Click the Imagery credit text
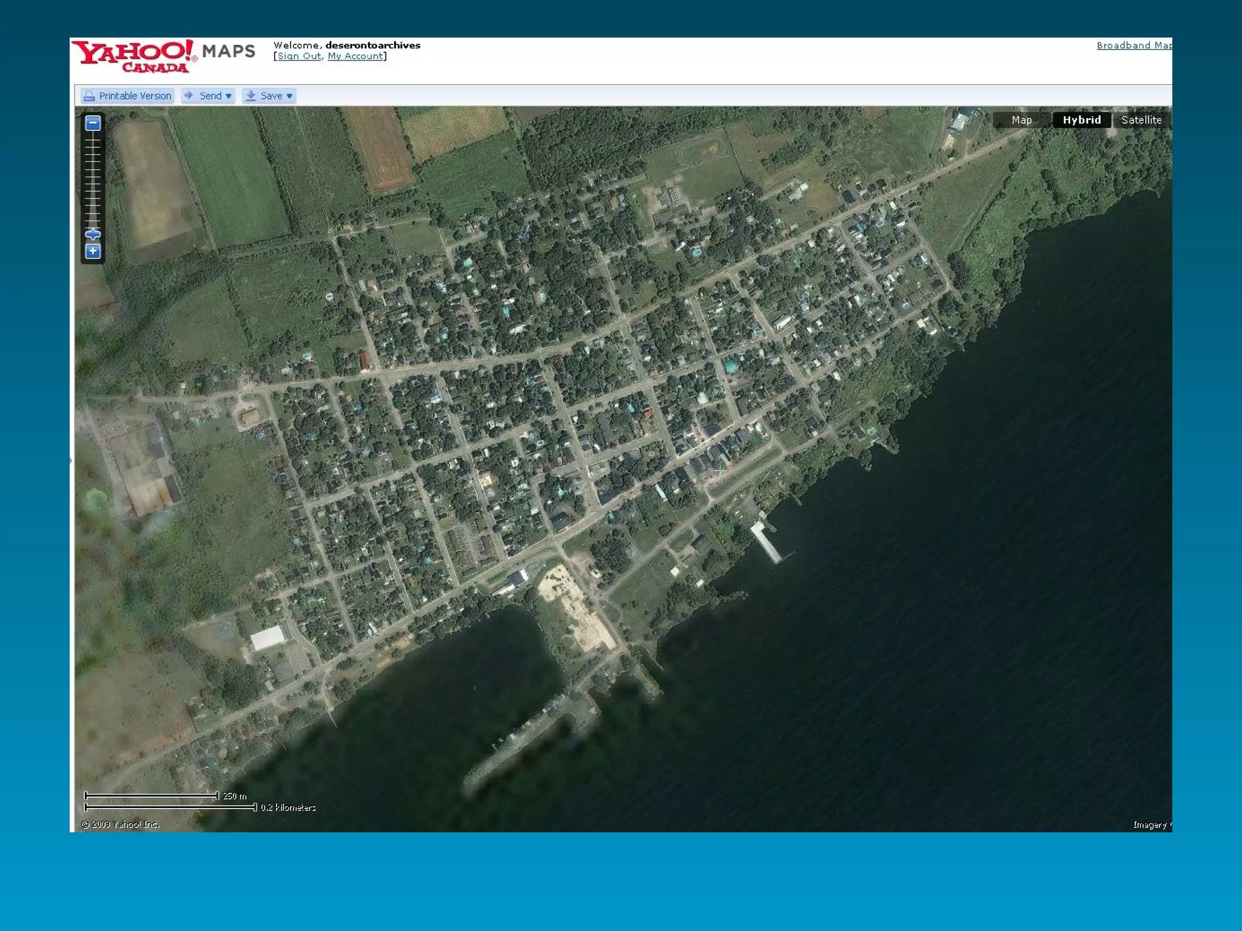The image size is (1242, 931). click(x=1150, y=825)
